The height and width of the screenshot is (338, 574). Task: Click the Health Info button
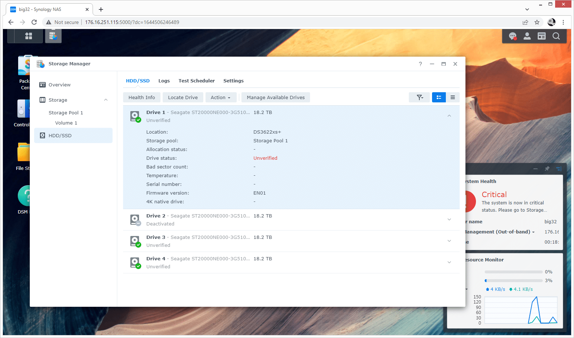[x=142, y=97]
